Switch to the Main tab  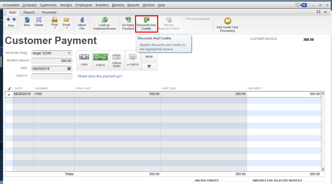click(13, 13)
